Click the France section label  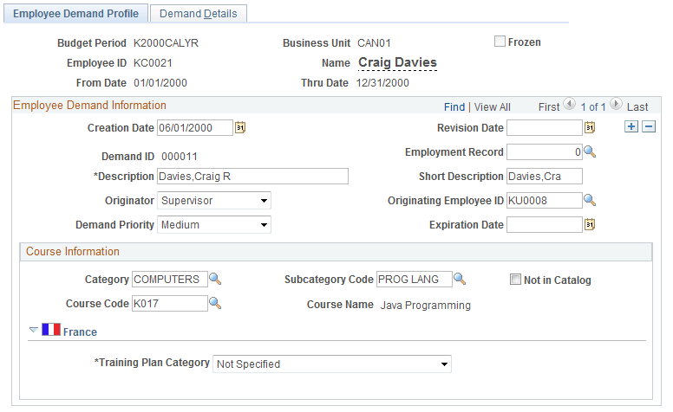(x=80, y=332)
